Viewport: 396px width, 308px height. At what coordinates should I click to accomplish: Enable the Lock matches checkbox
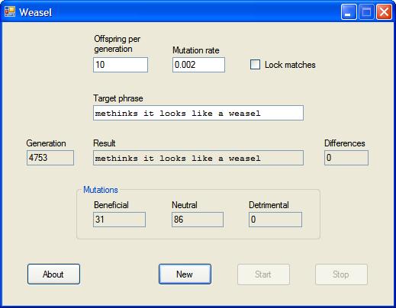[x=255, y=65]
